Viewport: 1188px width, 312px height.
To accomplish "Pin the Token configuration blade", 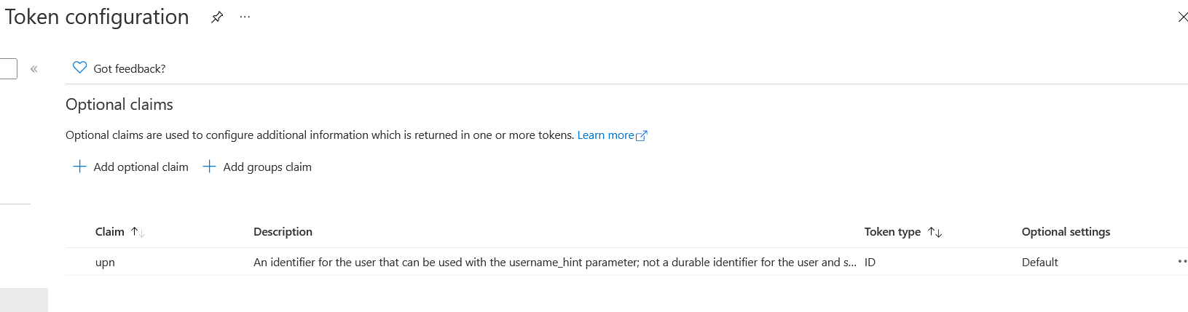I will 217,17.
